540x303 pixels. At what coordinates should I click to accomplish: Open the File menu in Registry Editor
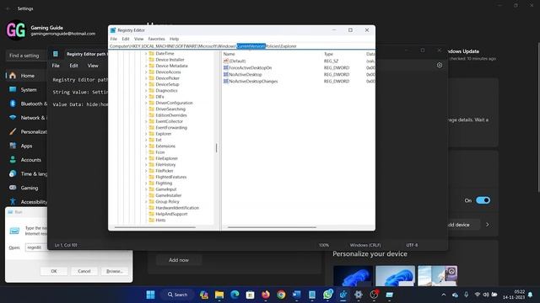click(113, 39)
